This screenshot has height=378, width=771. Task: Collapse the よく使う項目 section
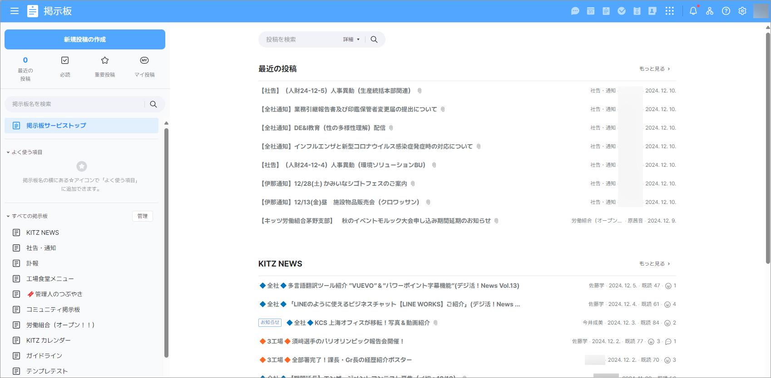[8, 152]
